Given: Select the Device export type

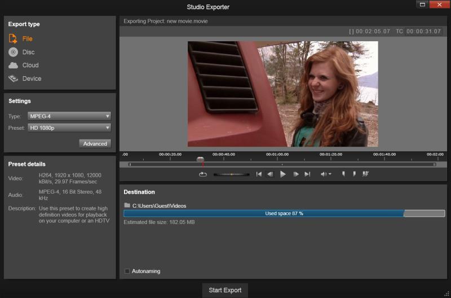Looking at the screenshot, I should (25, 78).
